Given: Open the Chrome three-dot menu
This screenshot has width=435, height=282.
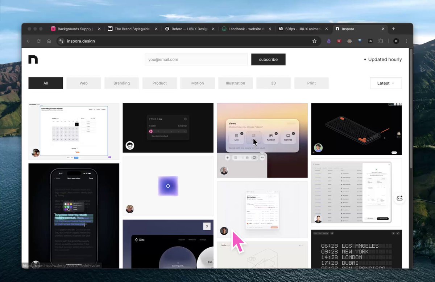Looking at the screenshot, I should 407,41.
